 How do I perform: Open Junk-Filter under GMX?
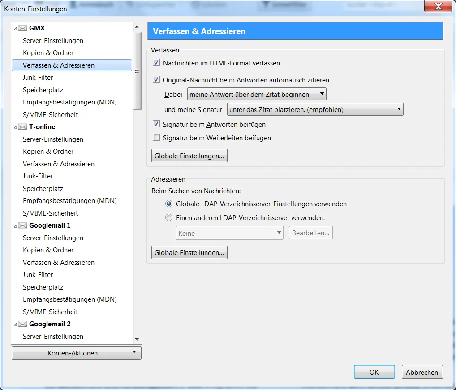click(38, 78)
